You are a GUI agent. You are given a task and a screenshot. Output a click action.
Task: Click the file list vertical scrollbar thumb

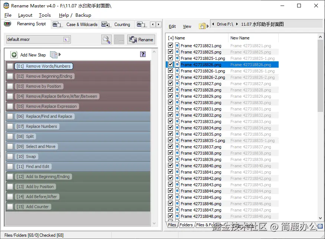(x=320, y=76)
